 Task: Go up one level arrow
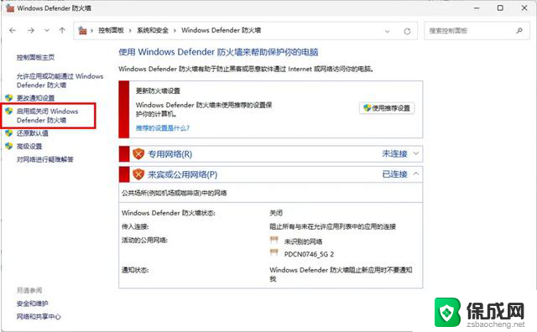pos(62,30)
